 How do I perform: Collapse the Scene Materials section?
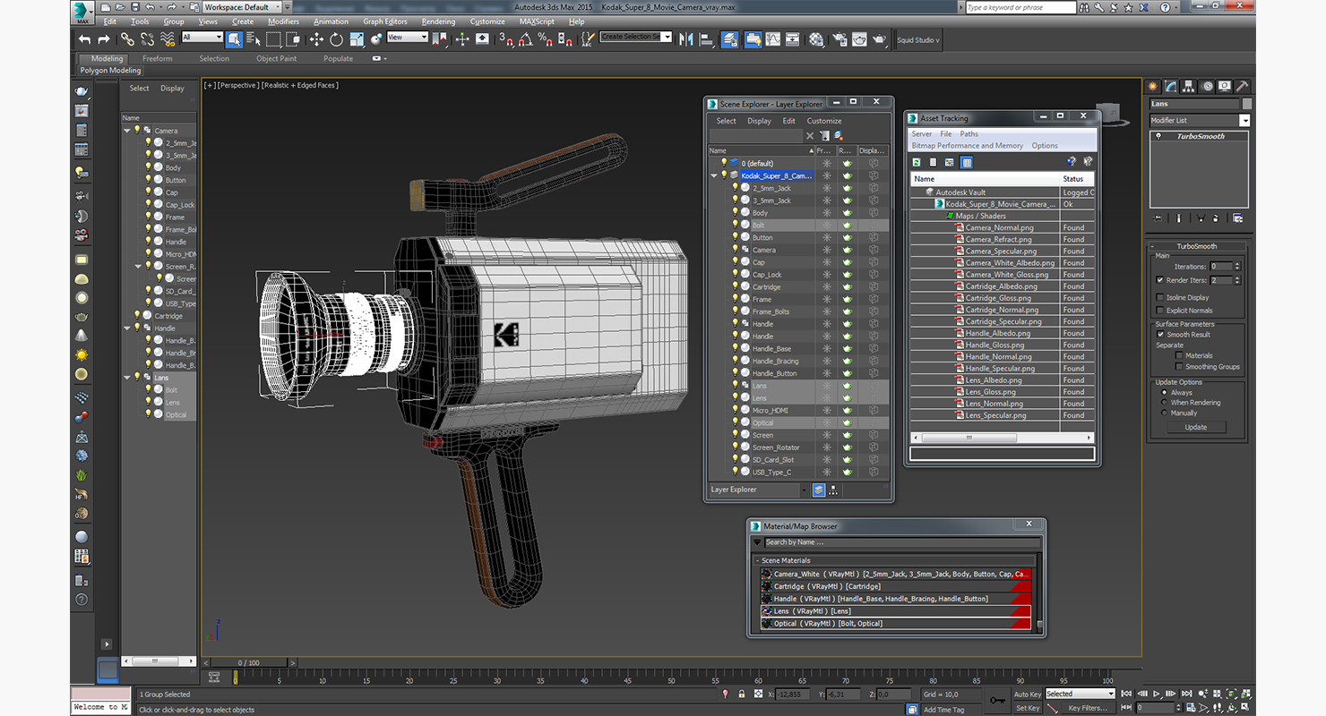click(757, 560)
